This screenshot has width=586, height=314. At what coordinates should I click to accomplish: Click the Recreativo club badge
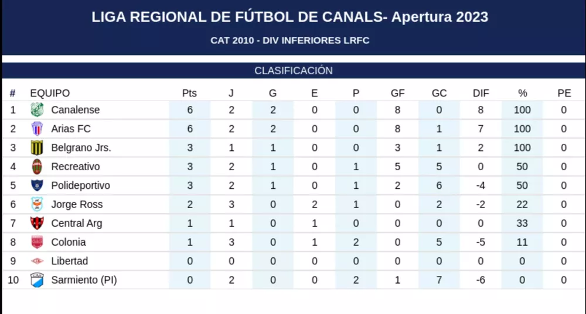(x=37, y=167)
